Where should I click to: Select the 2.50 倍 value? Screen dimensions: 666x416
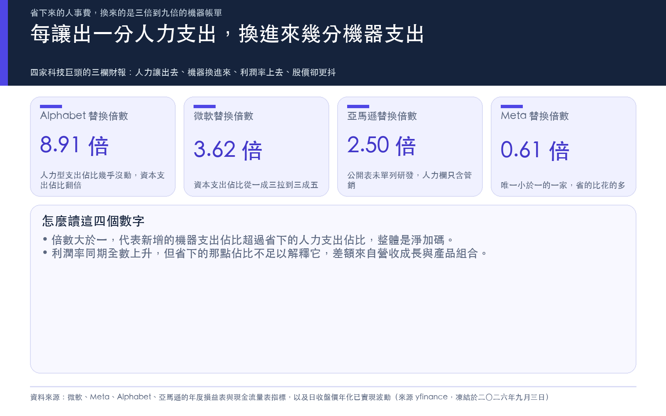point(382,146)
